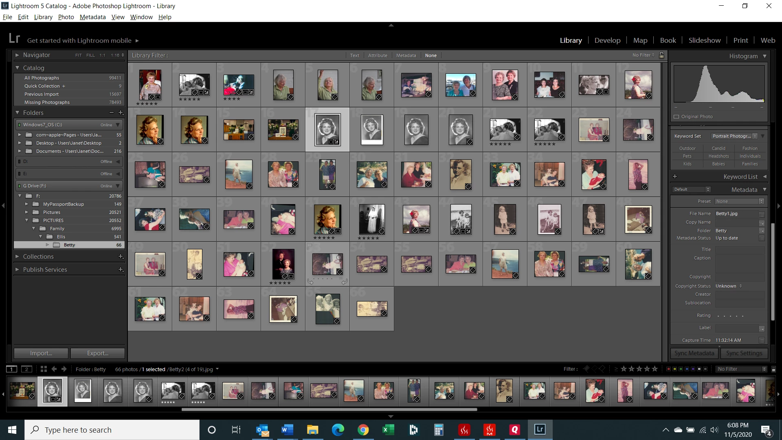Toggle the Headshots keyword
This screenshot has width=782, height=440.
click(718, 156)
